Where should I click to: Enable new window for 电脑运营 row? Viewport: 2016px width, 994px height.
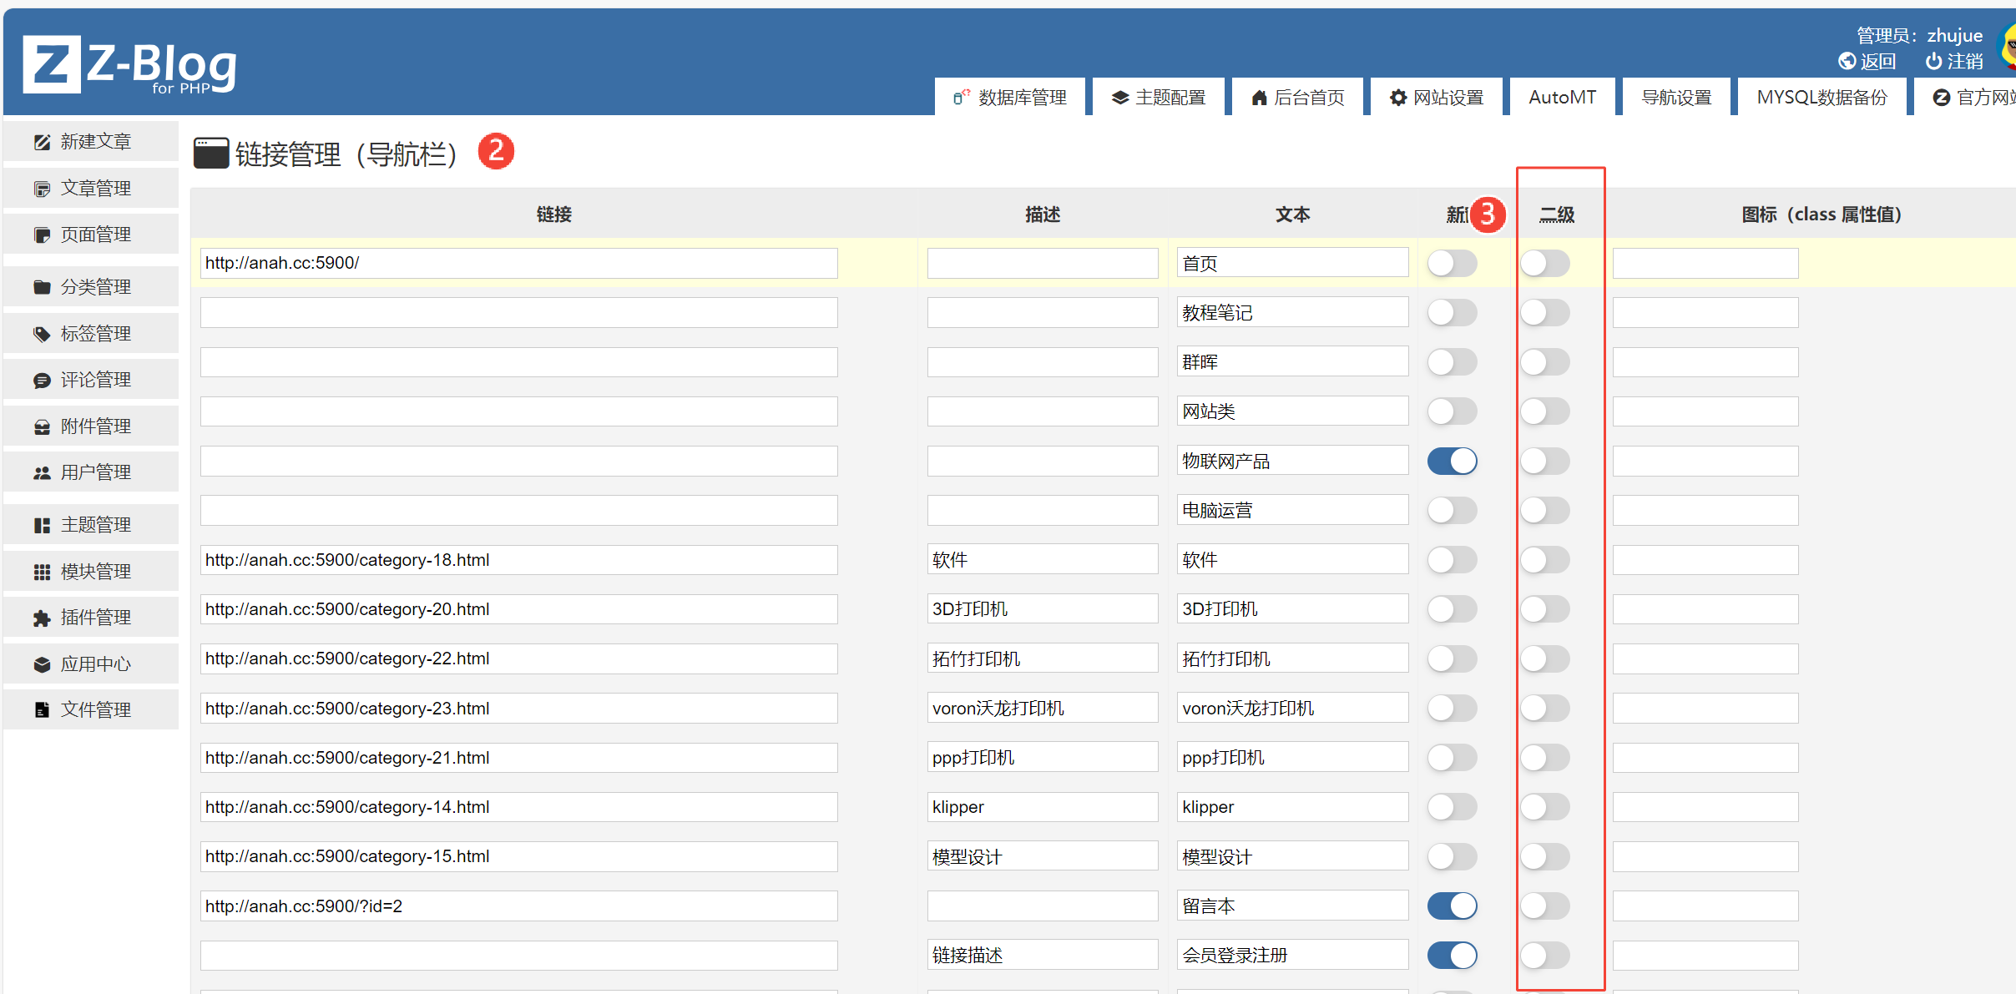(1452, 510)
